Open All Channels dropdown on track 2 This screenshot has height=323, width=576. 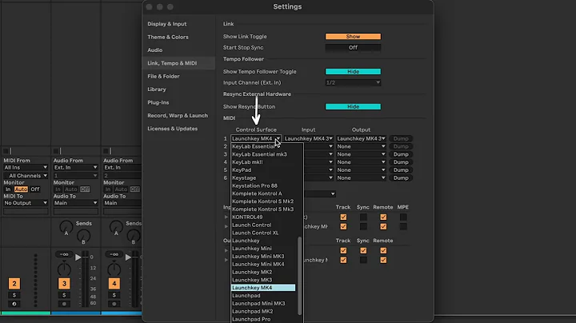pos(26,175)
